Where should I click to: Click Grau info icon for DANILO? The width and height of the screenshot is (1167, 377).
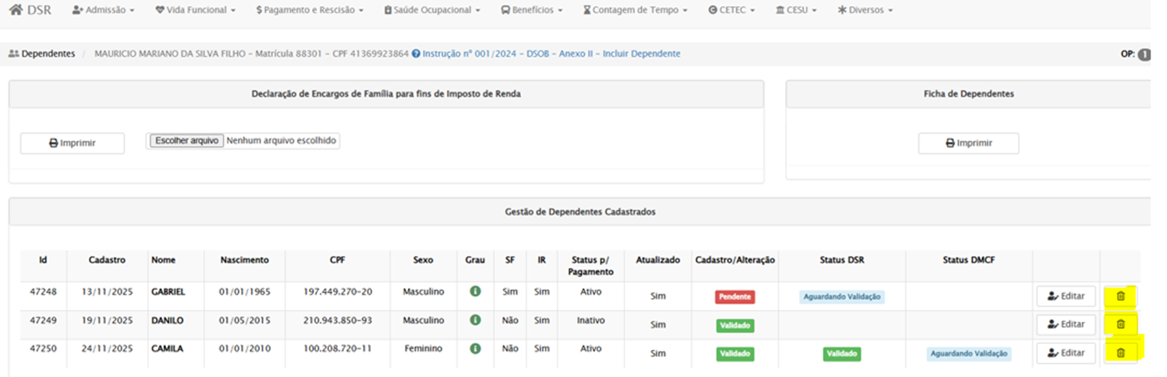pos(475,320)
